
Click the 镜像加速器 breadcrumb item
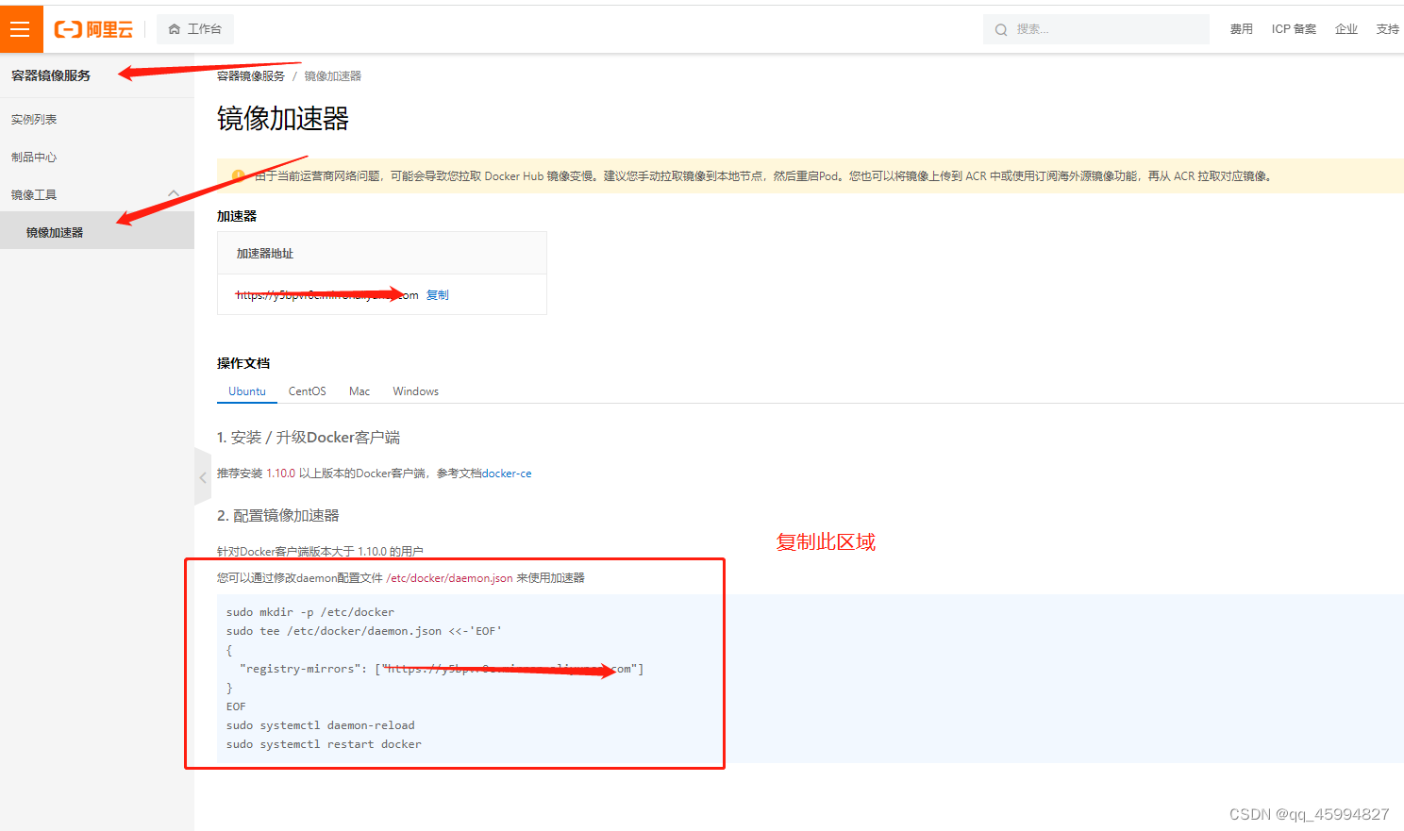point(333,76)
